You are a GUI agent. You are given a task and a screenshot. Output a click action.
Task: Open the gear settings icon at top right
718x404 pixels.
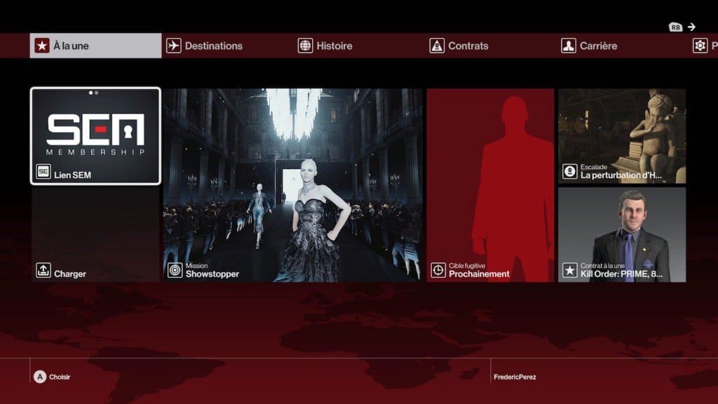tap(698, 45)
